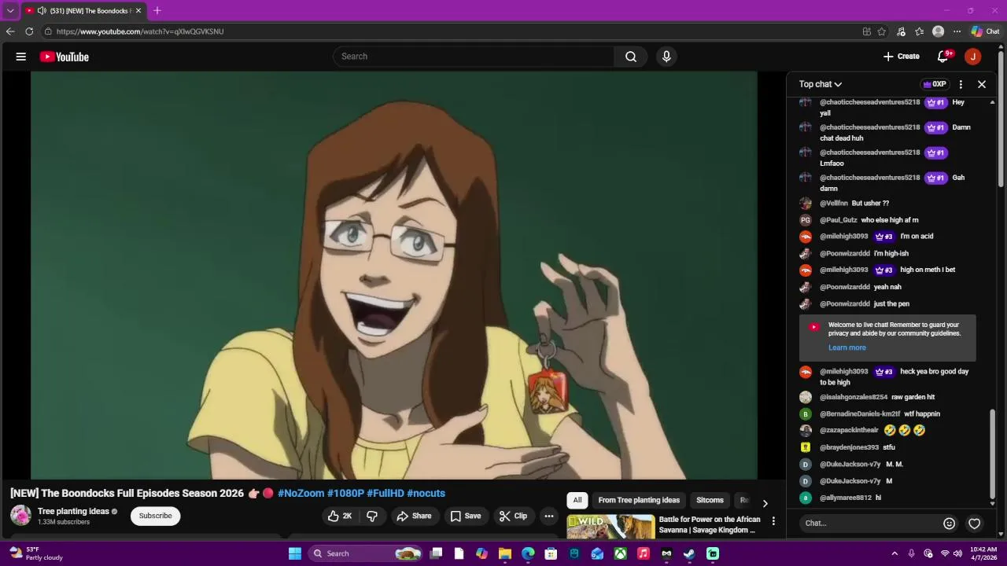Screen dimensions: 1007x566
Task: Start voice search with the microphone
Action: [x=666, y=57]
